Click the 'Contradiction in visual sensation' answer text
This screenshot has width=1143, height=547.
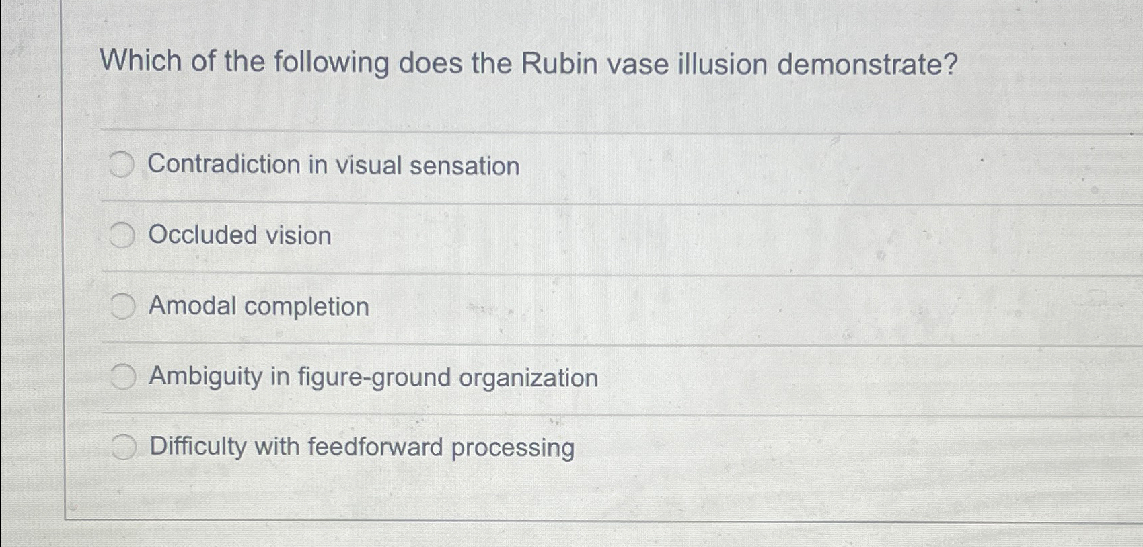point(334,166)
